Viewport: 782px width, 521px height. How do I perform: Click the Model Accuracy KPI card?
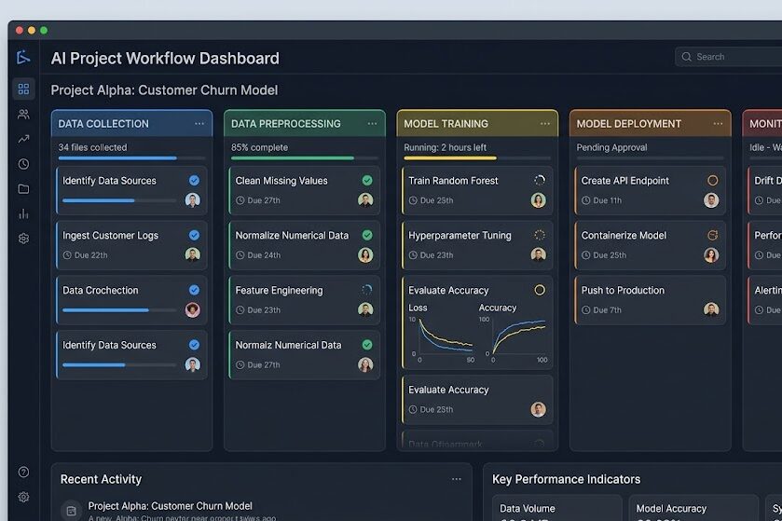(x=693, y=508)
